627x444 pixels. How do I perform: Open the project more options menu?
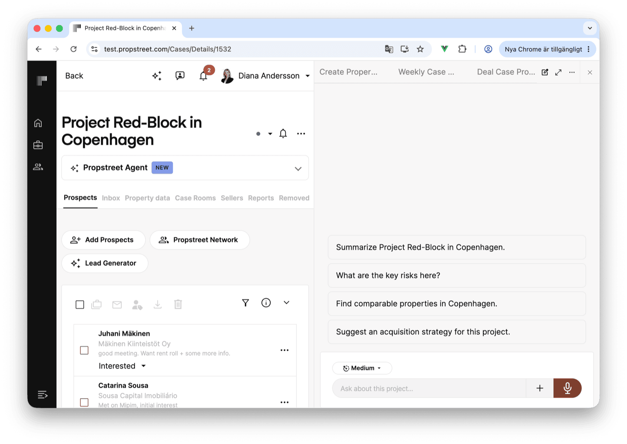point(301,134)
